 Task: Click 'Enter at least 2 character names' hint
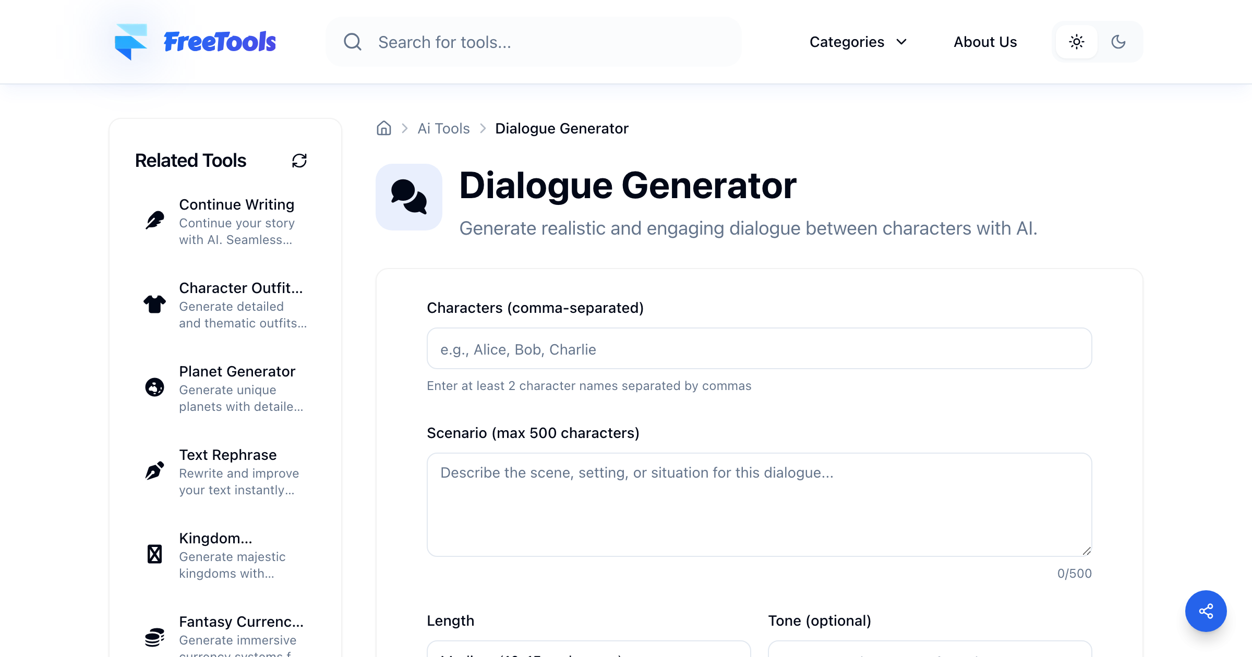589,386
